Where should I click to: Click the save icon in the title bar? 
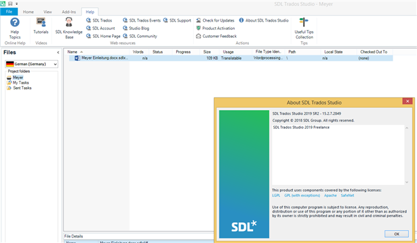(10, 4)
